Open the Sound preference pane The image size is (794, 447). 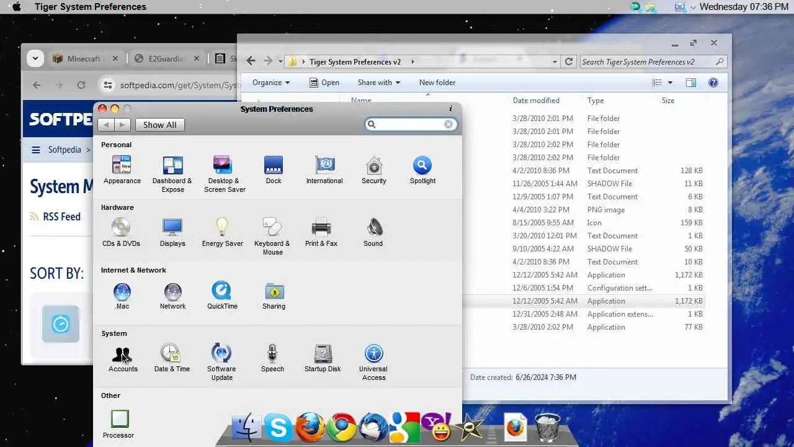pyautogui.click(x=373, y=232)
